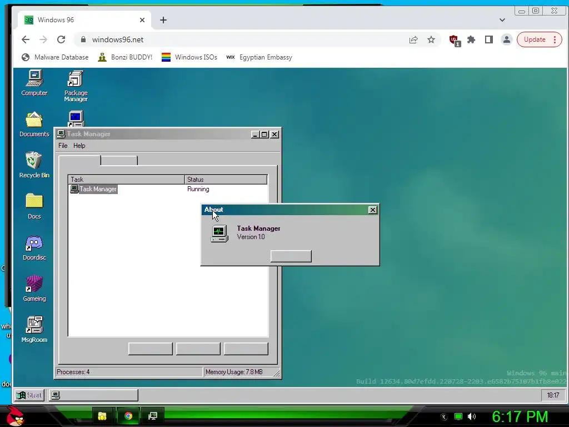
Task: Click the blank button in About dialog
Action: pyautogui.click(x=291, y=256)
